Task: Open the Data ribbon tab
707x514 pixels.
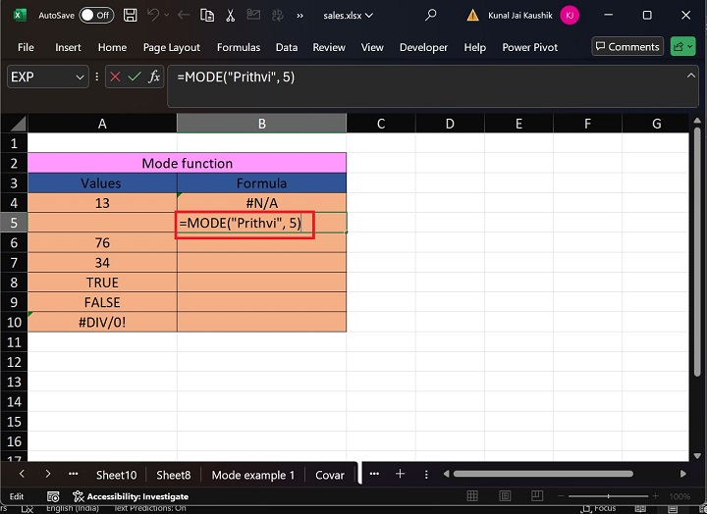Action: tap(287, 47)
